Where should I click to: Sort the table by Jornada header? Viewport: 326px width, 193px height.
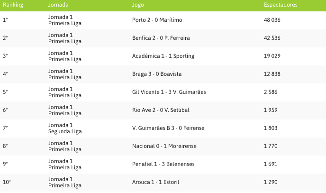point(58,5)
